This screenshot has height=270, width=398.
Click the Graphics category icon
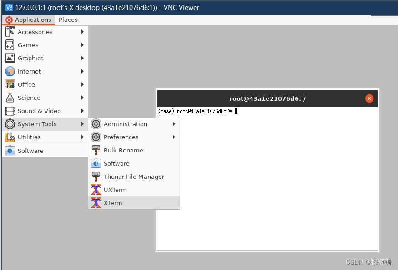point(9,58)
